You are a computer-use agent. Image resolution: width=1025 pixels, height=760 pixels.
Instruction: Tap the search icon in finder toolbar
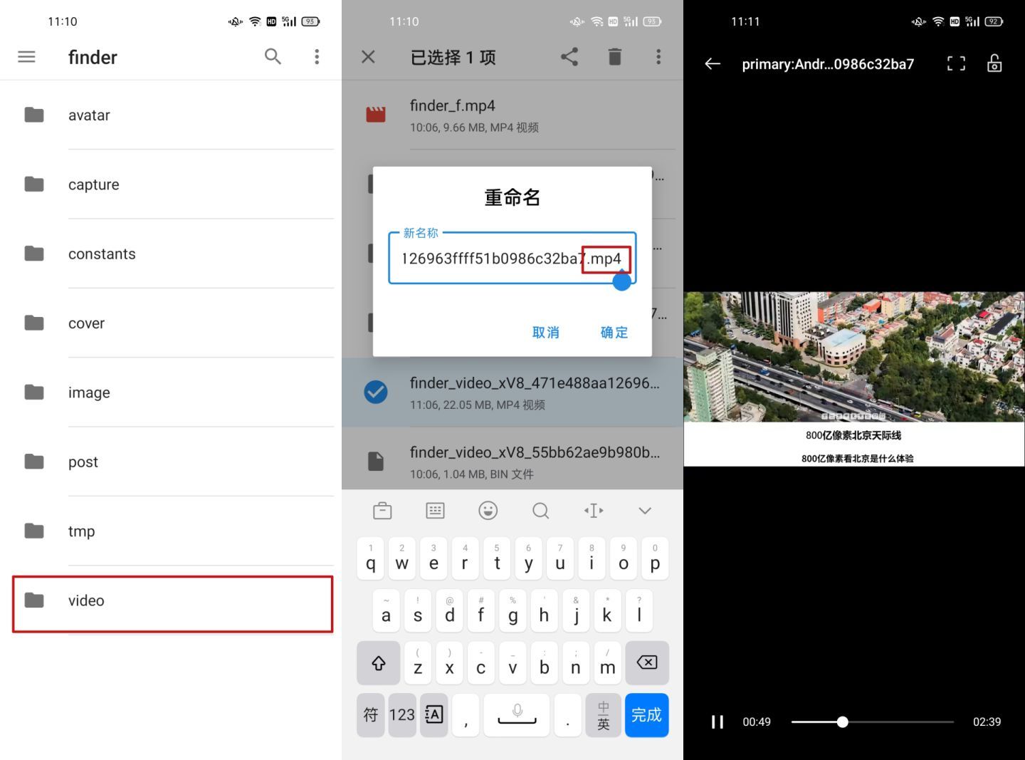tap(273, 57)
